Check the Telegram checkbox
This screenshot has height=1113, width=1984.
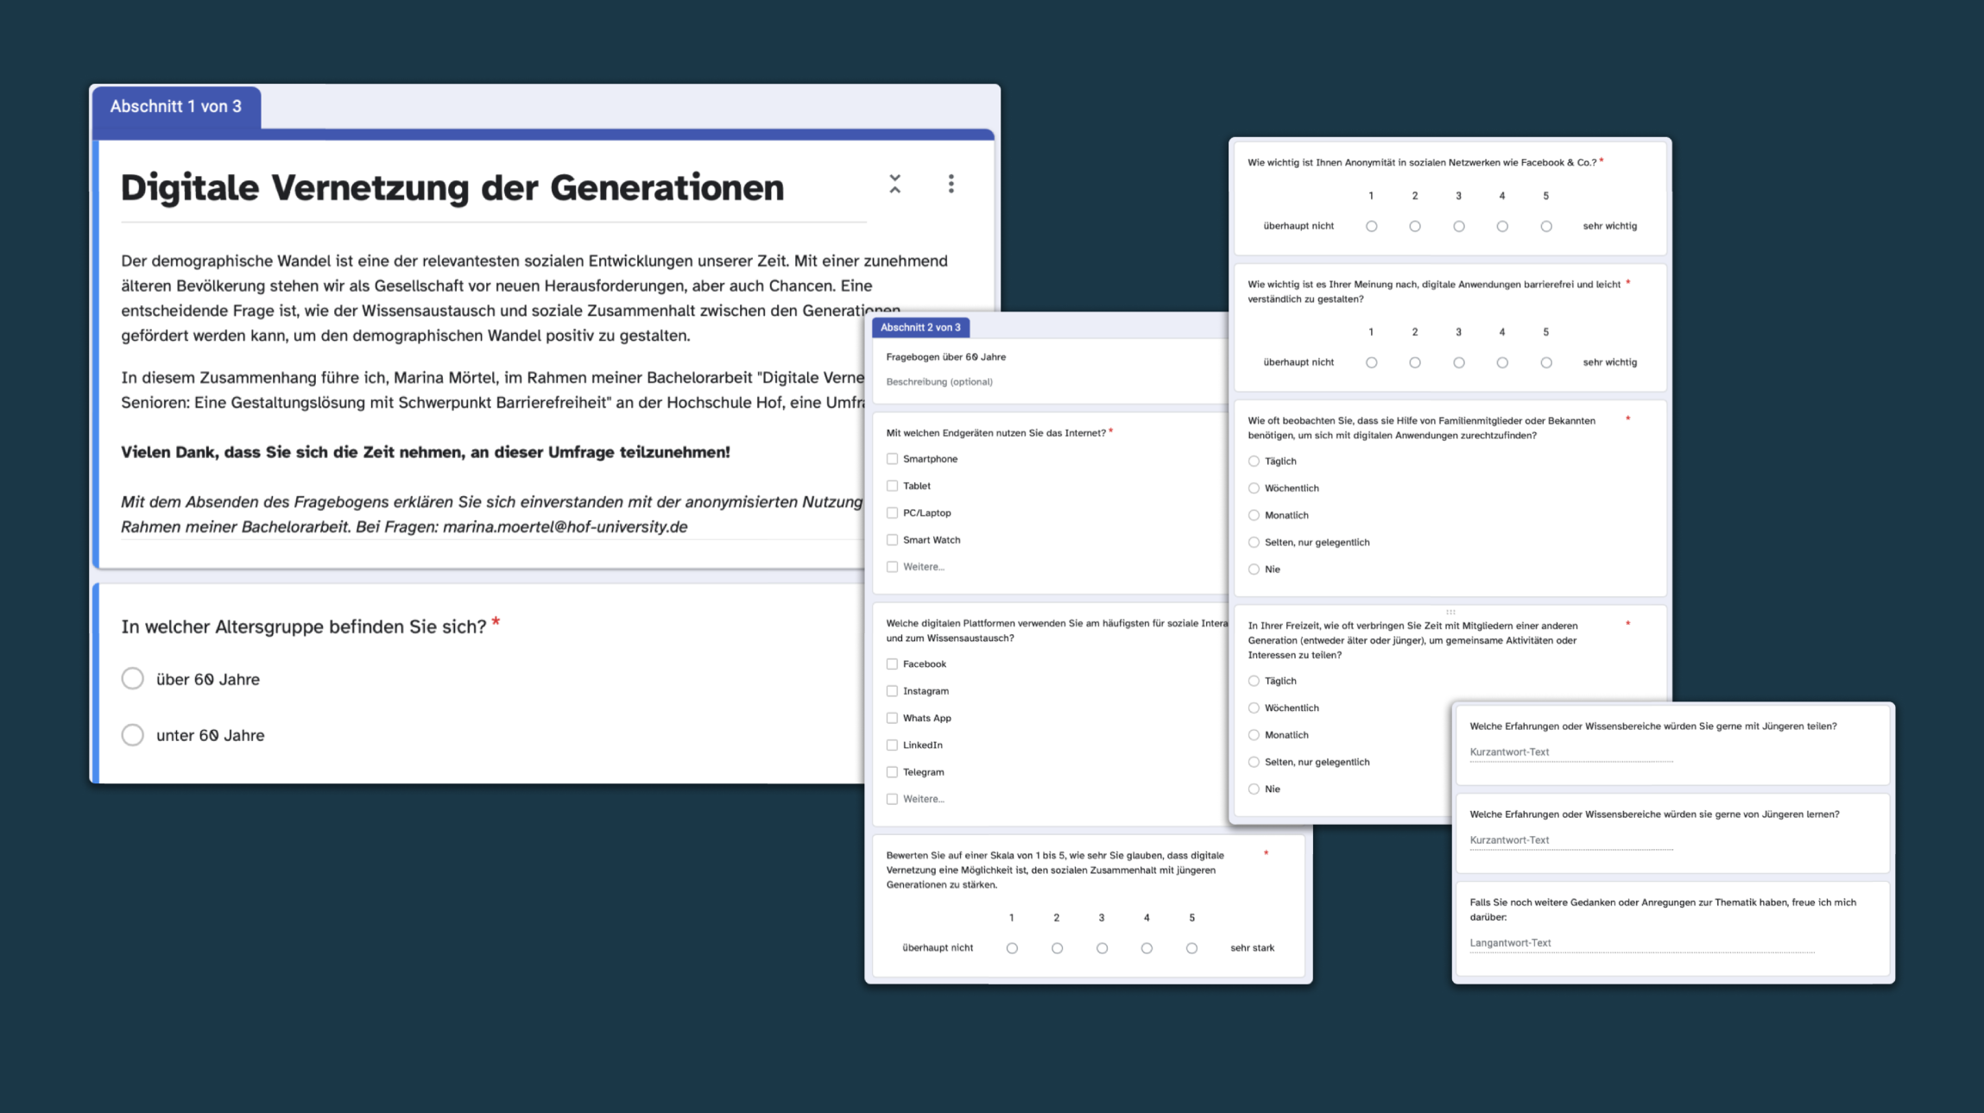[892, 772]
